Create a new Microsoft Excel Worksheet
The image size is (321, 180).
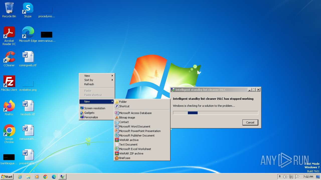(x=142, y=149)
